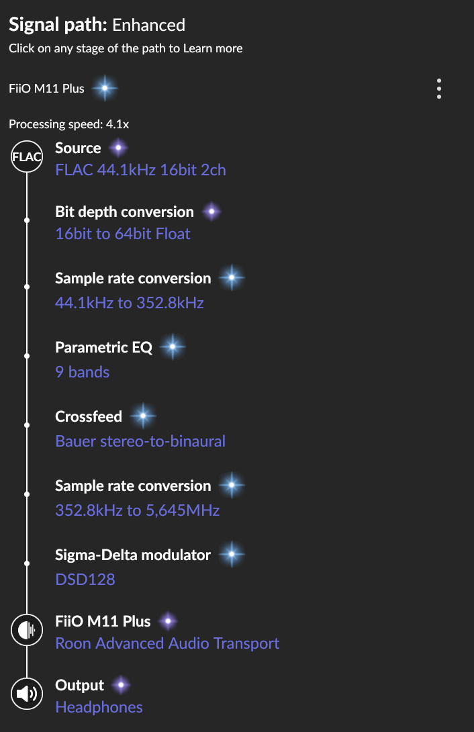This screenshot has height=732, width=474.
Task: Click the purple star beside Output
Action: [x=122, y=685]
